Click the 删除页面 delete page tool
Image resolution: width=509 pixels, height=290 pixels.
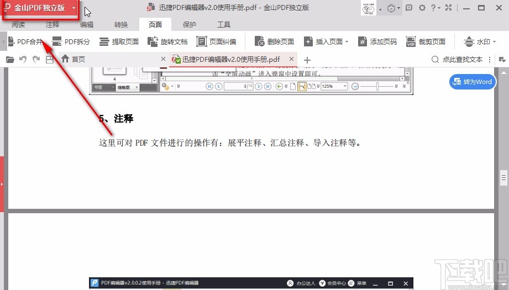tap(274, 41)
